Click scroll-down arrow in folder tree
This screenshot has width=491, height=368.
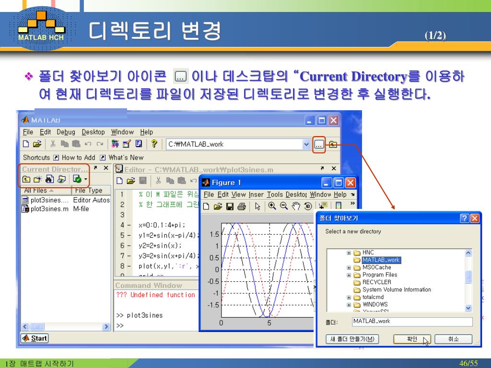click(468, 308)
